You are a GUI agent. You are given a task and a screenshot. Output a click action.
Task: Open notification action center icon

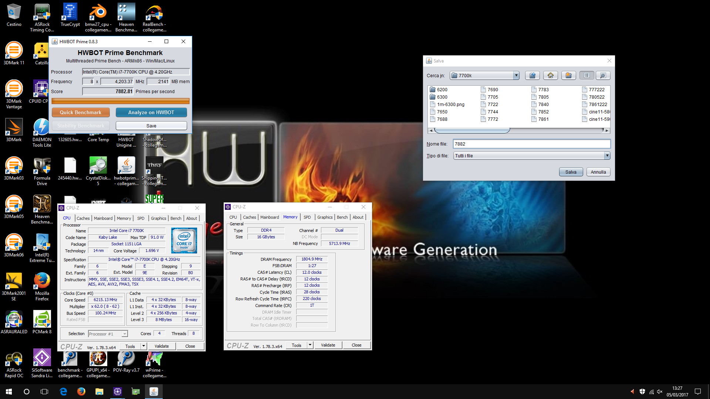pos(698,392)
